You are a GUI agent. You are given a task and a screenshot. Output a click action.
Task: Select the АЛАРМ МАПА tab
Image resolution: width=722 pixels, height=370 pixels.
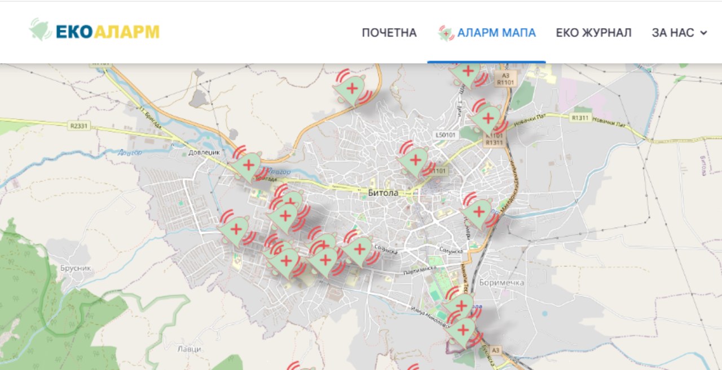tap(486, 33)
